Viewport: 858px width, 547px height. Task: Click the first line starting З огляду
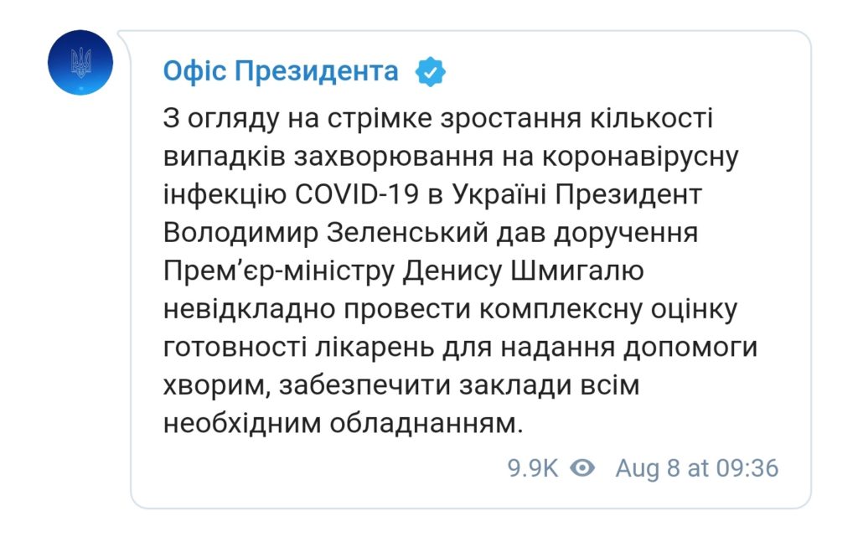point(437,118)
